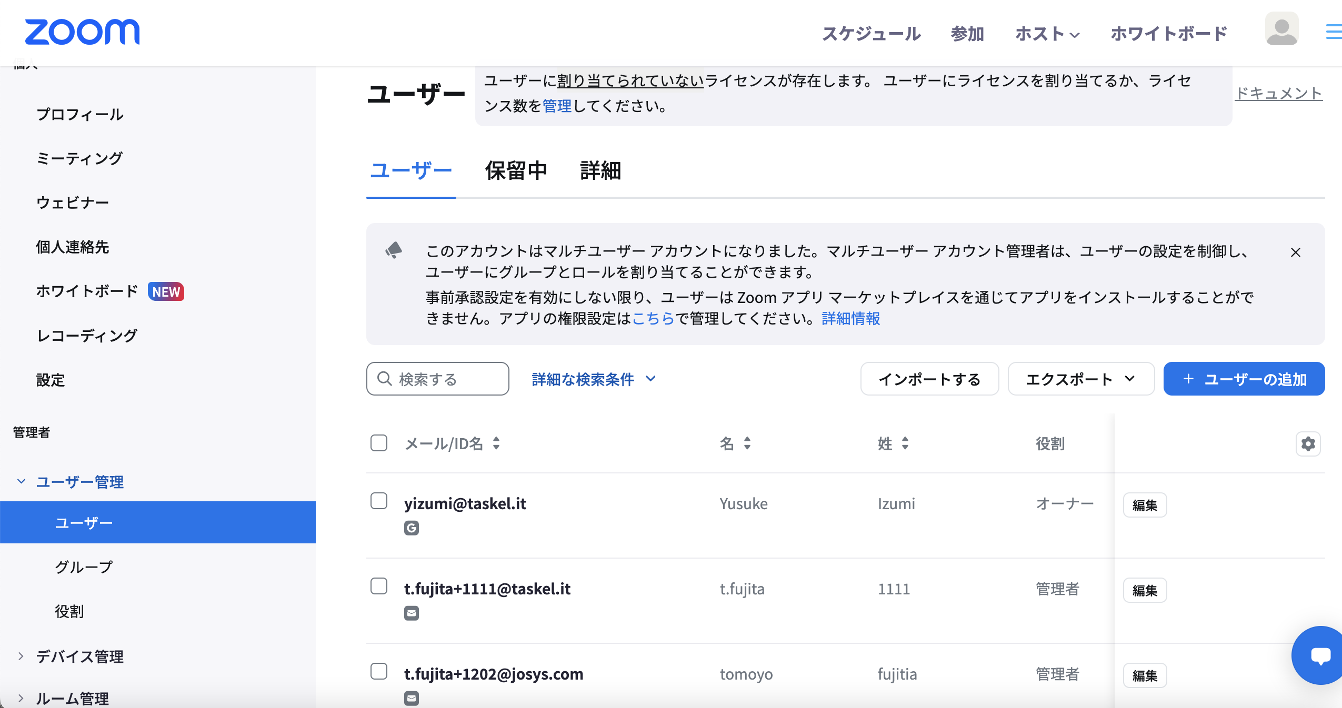Click the Zoom logo
The height and width of the screenshot is (708, 1342).
[x=82, y=32]
